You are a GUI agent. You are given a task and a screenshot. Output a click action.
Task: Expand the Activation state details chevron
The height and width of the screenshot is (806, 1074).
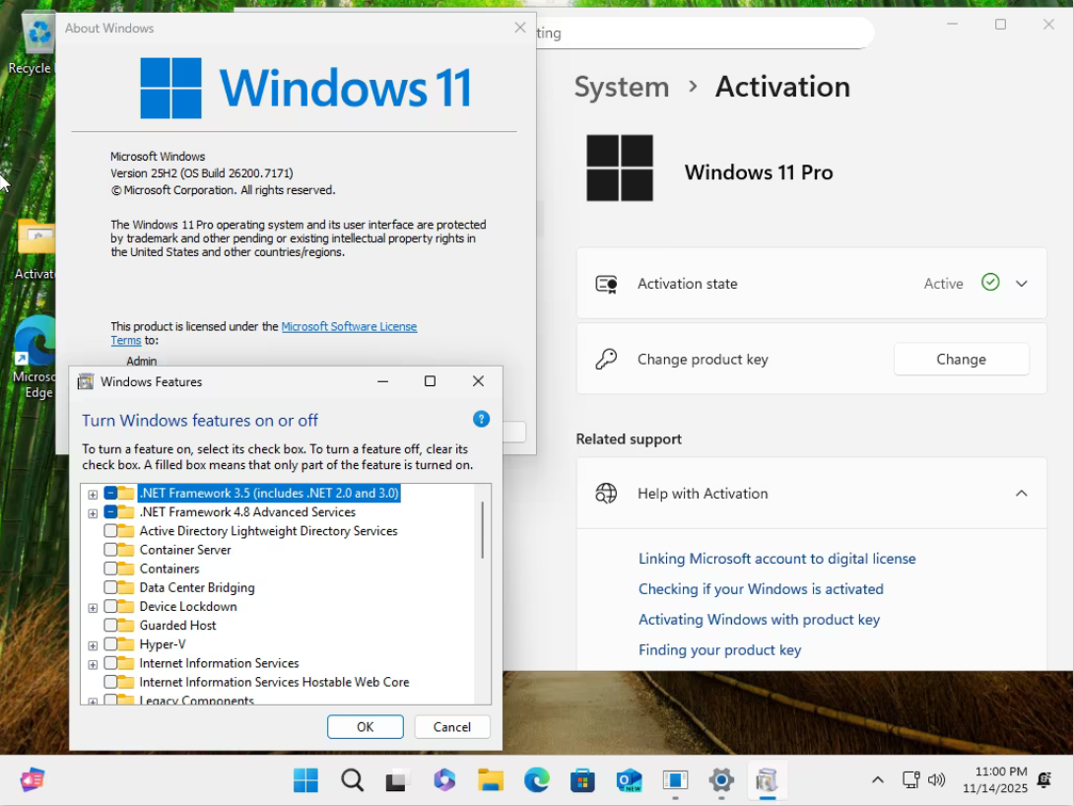click(x=1021, y=284)
